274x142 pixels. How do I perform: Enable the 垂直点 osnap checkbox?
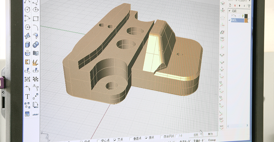[131, 139]
